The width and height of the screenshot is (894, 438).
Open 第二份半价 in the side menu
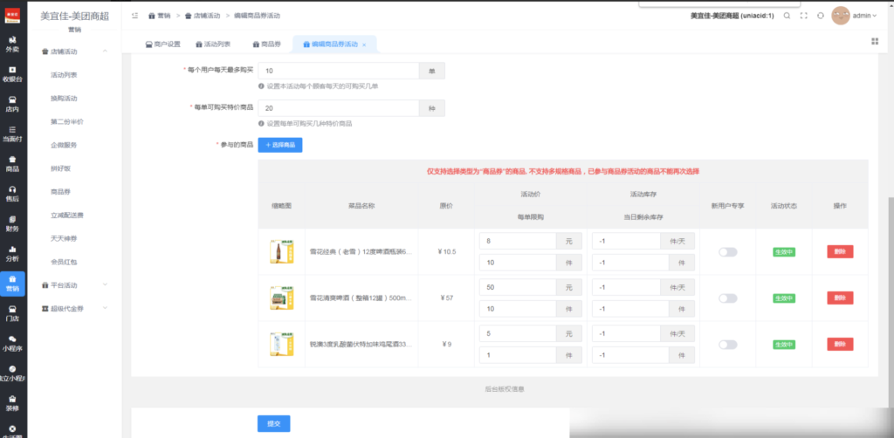coord(67,121)
